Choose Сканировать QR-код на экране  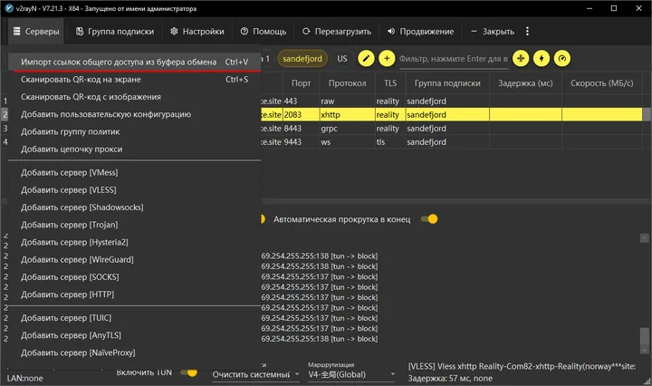tap(135, 80)
